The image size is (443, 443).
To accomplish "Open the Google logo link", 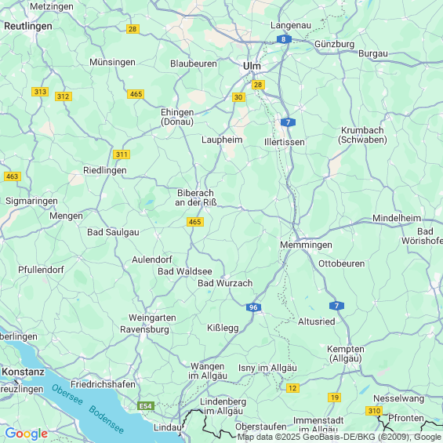I will (x=27, y=434).
